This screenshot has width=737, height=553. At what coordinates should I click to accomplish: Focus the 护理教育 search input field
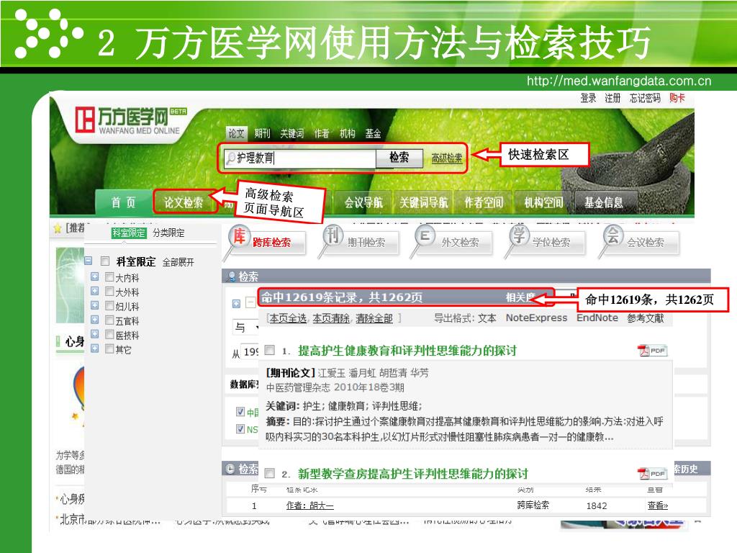pyautogui.click(x=300, y=158)
